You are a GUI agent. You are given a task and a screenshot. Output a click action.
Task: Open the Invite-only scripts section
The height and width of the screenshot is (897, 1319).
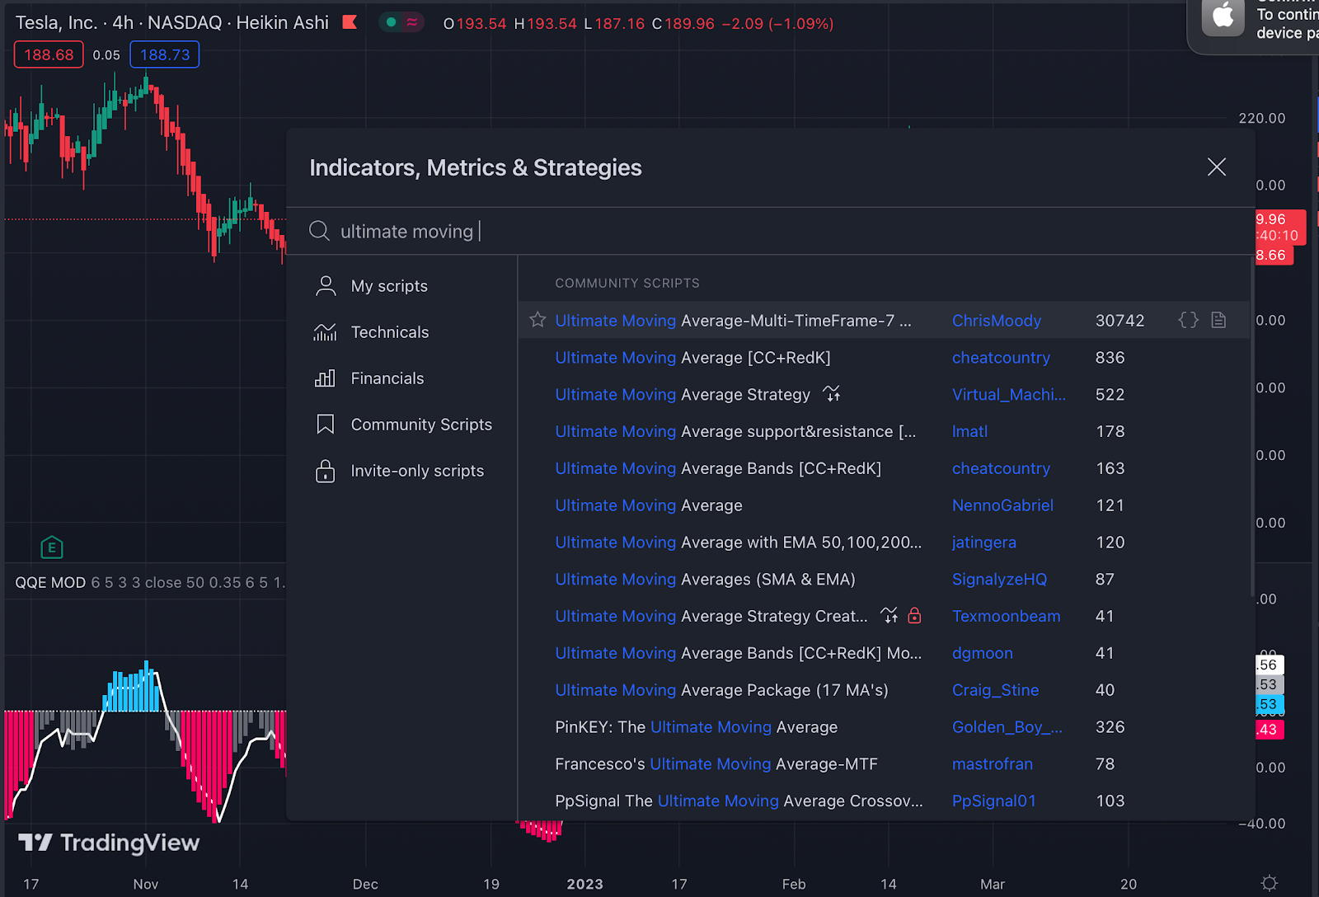tap(417, 470)
